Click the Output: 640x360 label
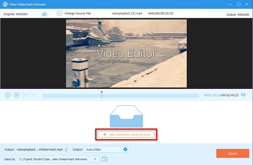253x165 pixels. coord(237,14)
